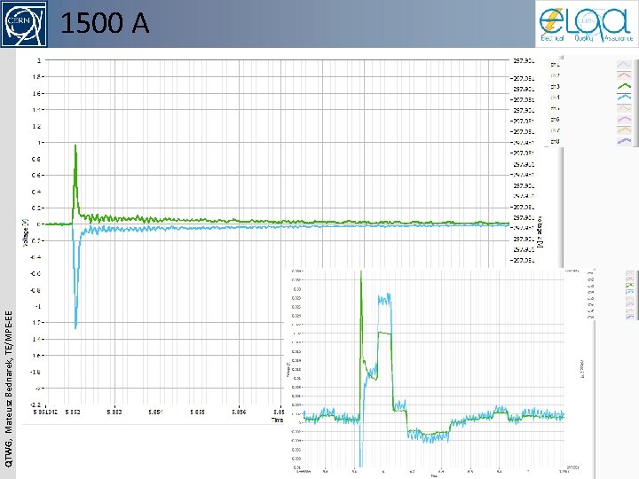Viewport: 639px width, 479px height.
Task: Select the ch1 plot style icon in main legend
Action: click(x=624, y=65)
